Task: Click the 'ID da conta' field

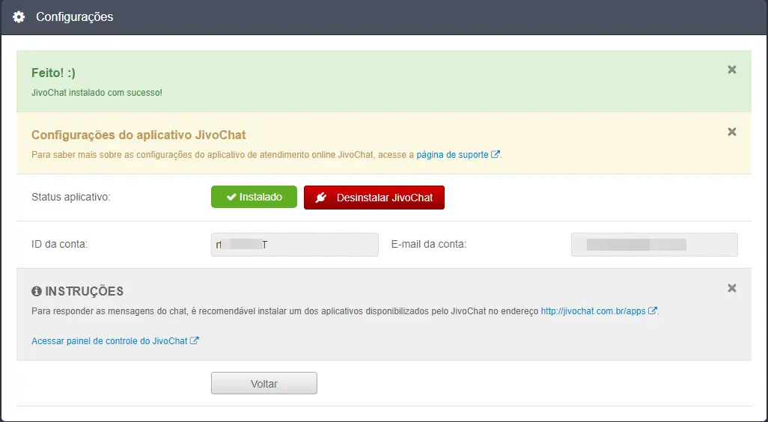Action: tap(295, 244)
